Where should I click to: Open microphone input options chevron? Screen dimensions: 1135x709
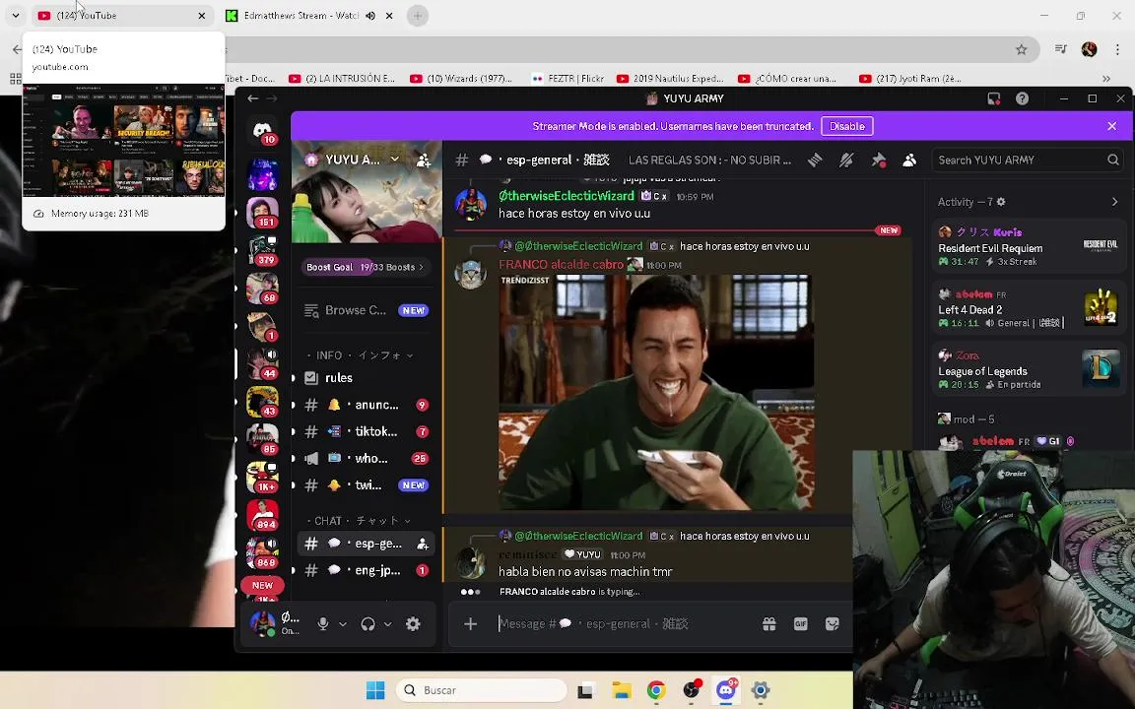click(x=343, y=623)
